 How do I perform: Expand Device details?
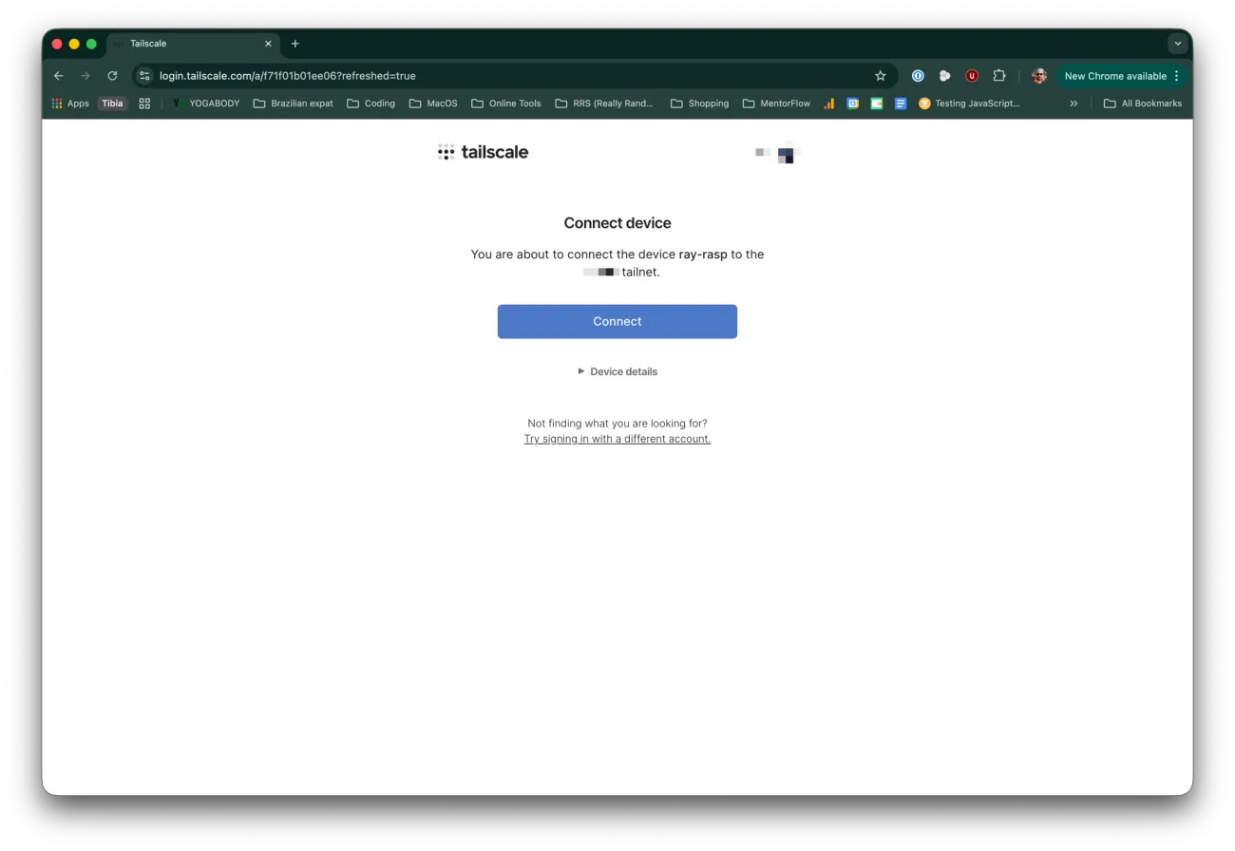617,371
